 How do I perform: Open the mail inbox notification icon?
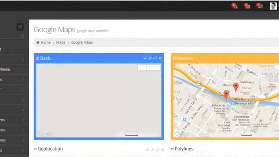[247, 6]
